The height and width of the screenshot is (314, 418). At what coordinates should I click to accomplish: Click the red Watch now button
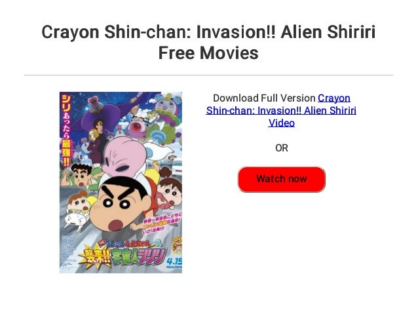point(281,179)
